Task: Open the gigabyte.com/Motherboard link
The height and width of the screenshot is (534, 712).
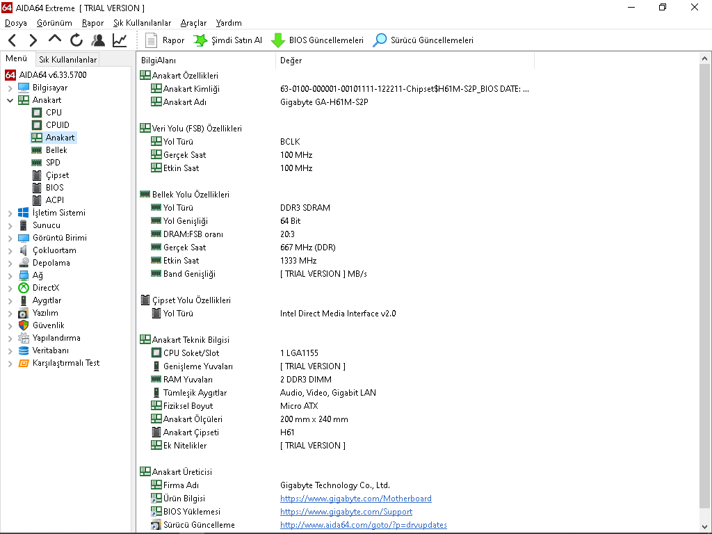Action: pyautogui.click(x=355, y=499)
